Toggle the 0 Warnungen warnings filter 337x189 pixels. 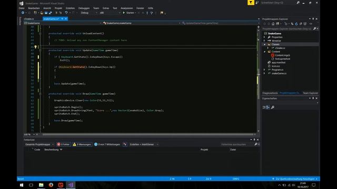tap(82, 144)
